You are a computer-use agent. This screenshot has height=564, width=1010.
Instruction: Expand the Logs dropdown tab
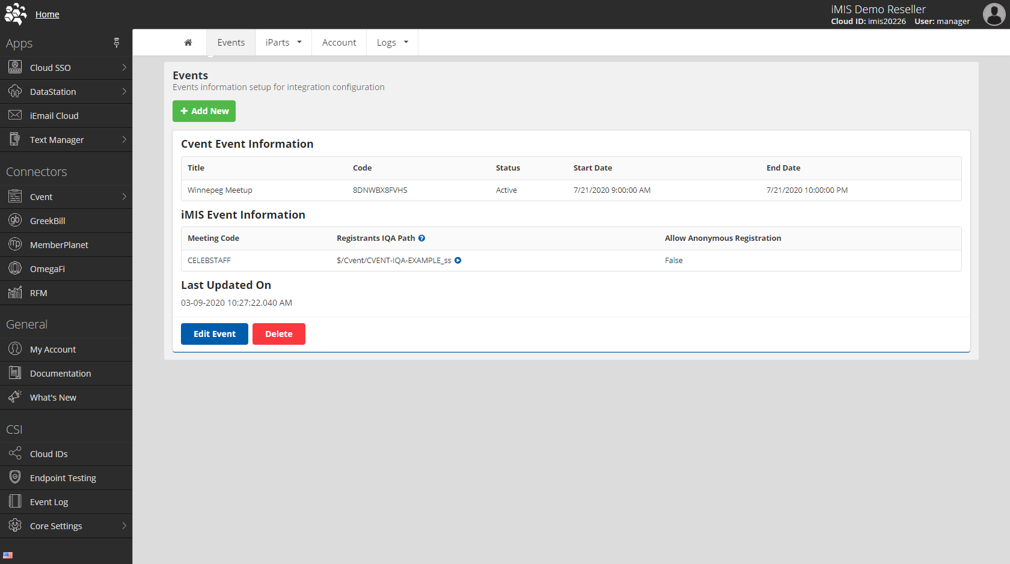pos(392,42)
